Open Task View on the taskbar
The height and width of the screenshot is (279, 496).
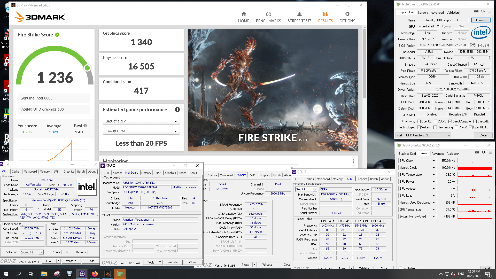pyautogui.click(x=31, y=274)
